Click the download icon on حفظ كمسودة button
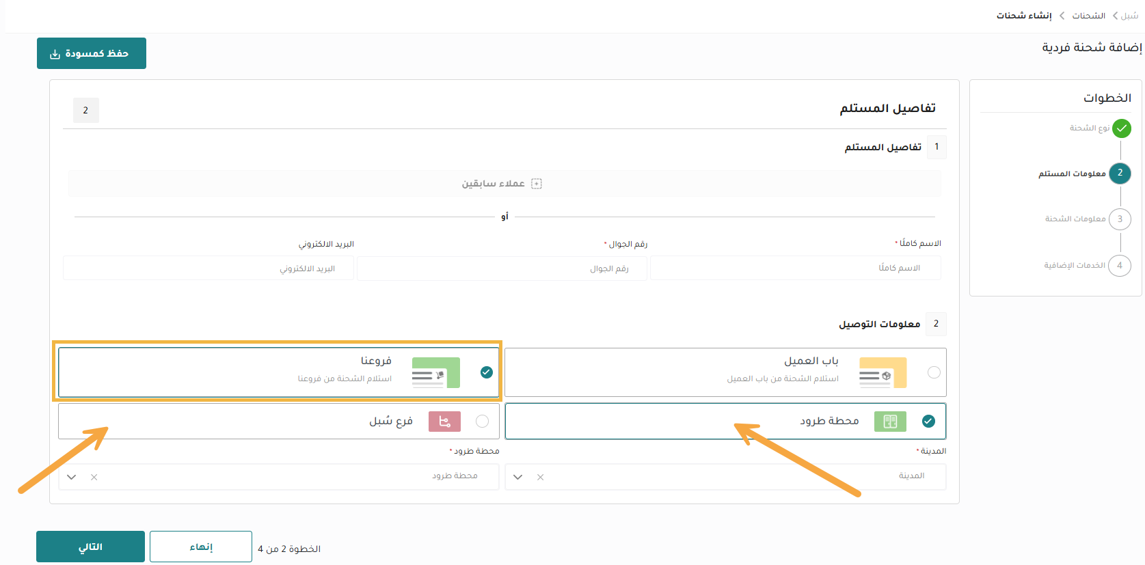This screenshot has height=565, width=1145. [55, 54]
